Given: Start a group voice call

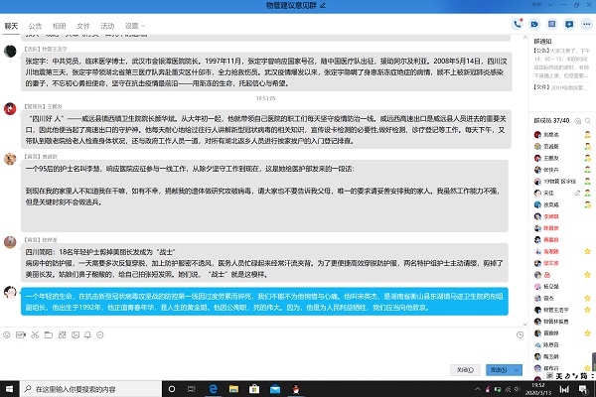Looking at the screenshot, I should (518, 24).
